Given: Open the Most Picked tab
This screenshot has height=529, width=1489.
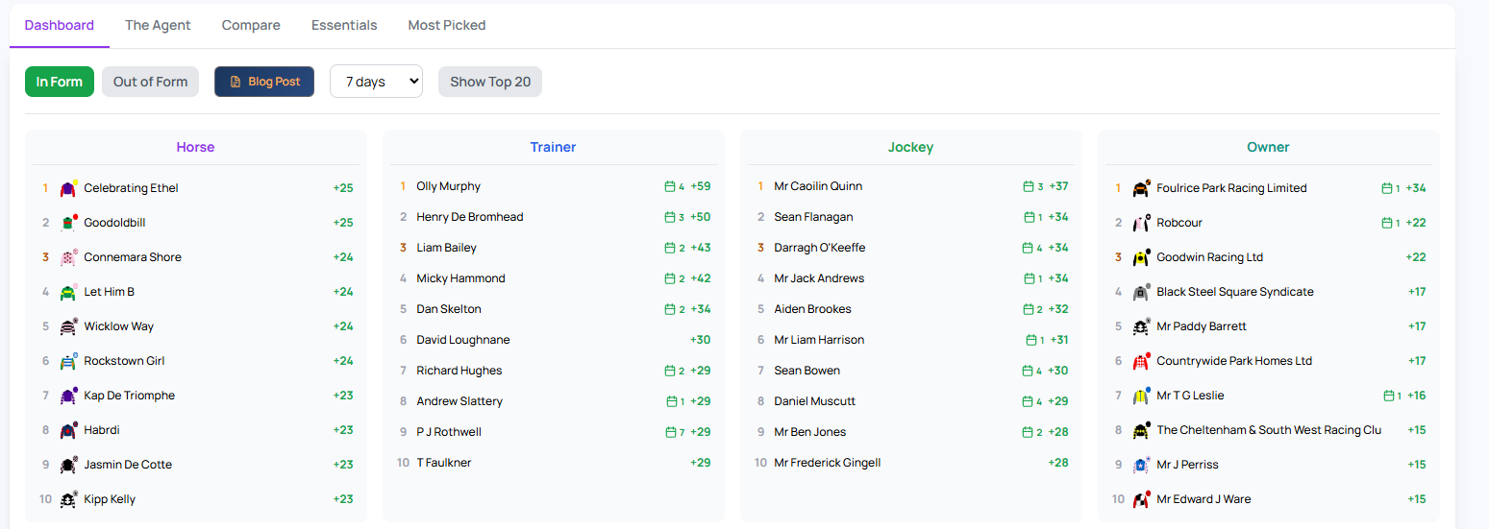Looking at the screenshot, I should [x=447, y=25].
